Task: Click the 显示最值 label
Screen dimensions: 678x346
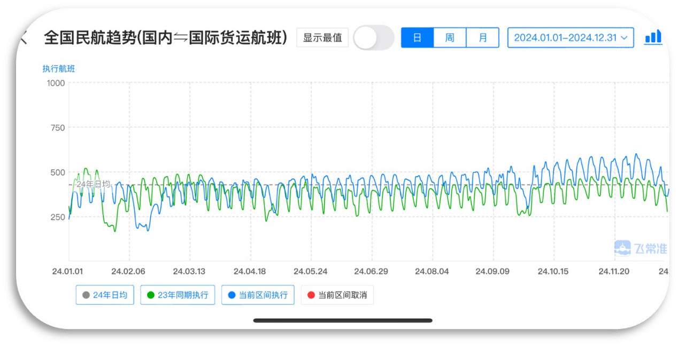Action: [322, 38]
